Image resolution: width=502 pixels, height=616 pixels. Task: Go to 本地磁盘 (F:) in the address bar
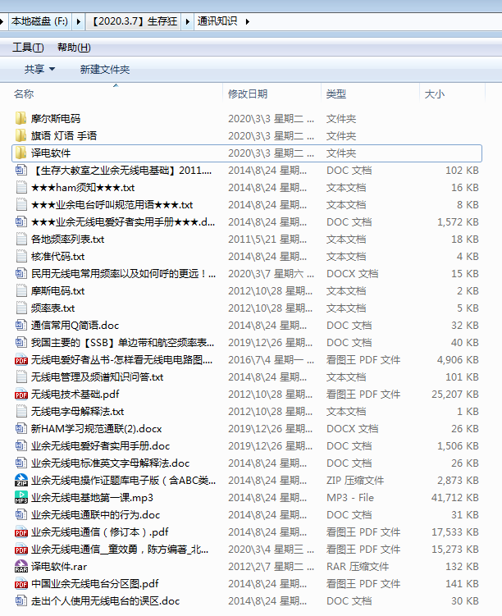(x=39, y=21)
